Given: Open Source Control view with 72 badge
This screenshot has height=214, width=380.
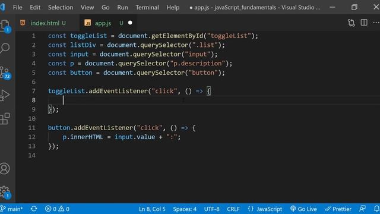Looking at the screenshot, I should pyautogui.click(x=5, y=73).
